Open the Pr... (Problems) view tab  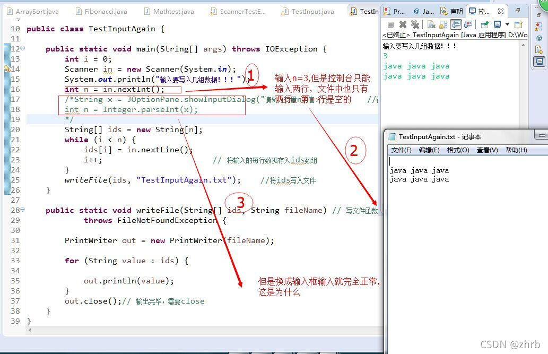(x=394, y=12)
